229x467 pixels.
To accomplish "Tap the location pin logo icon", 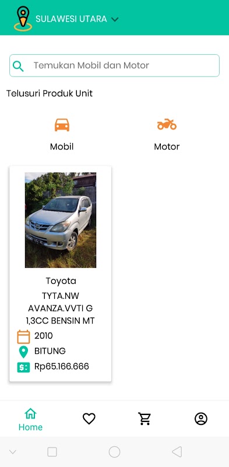I will coord(23,19).
